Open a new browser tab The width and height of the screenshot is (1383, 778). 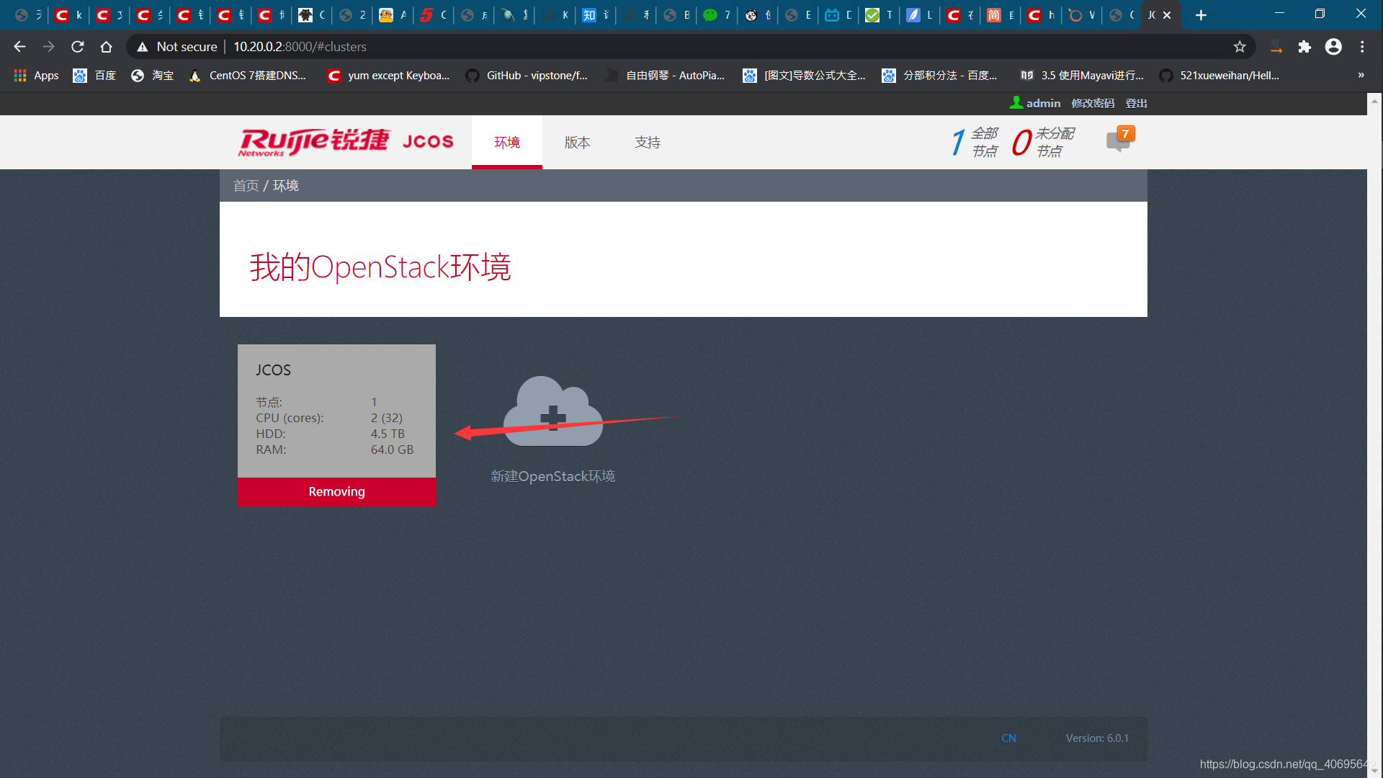coord(1201,15)
